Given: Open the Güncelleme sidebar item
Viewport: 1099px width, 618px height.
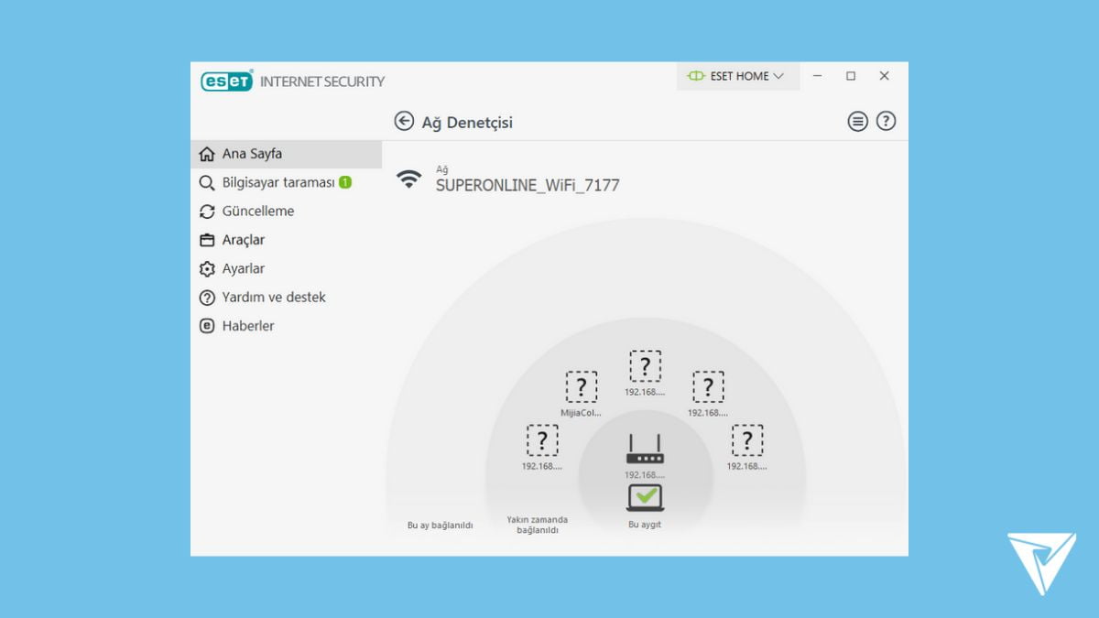Looking at the screenshot, I should [257, 211].
